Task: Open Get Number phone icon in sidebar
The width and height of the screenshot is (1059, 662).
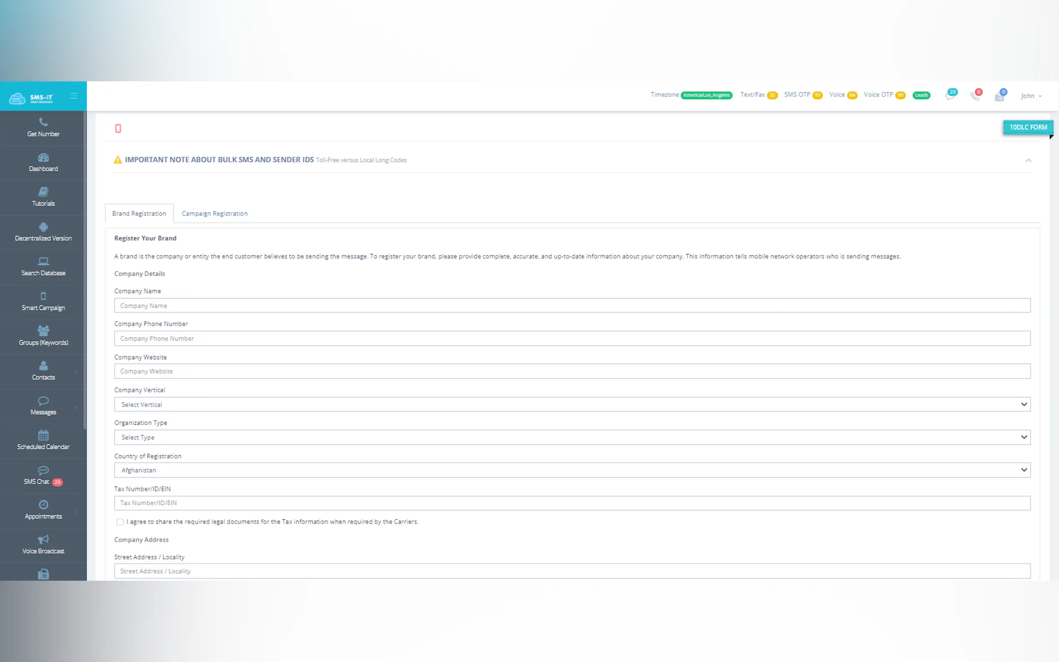Action: [x=43, y=122]
